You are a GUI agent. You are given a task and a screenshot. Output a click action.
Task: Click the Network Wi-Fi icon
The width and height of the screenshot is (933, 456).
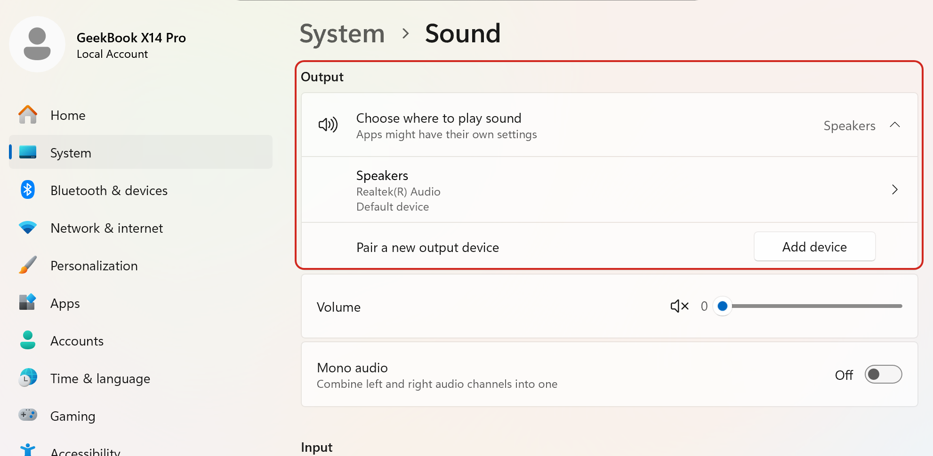28,228
